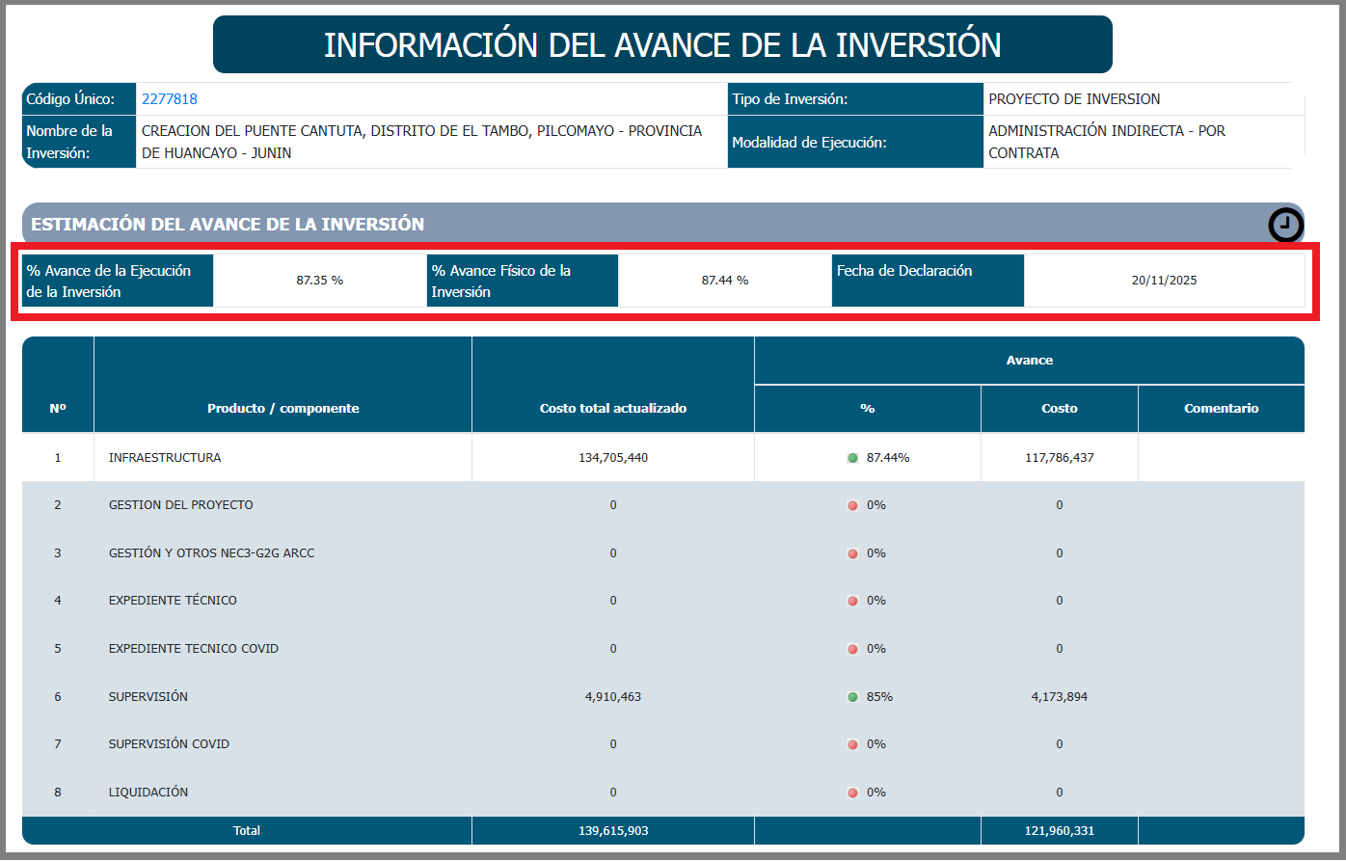Click the clock history icon
1346x861 pixels.
pos(1285,226)
